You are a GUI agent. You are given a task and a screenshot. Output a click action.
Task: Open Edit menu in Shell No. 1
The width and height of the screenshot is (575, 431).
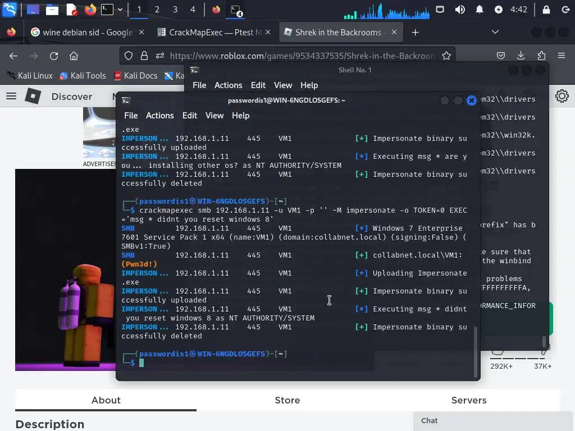pos(258,85)
